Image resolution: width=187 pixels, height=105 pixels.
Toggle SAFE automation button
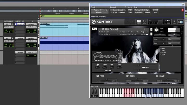pyautogui.click(x=130, y=13)
